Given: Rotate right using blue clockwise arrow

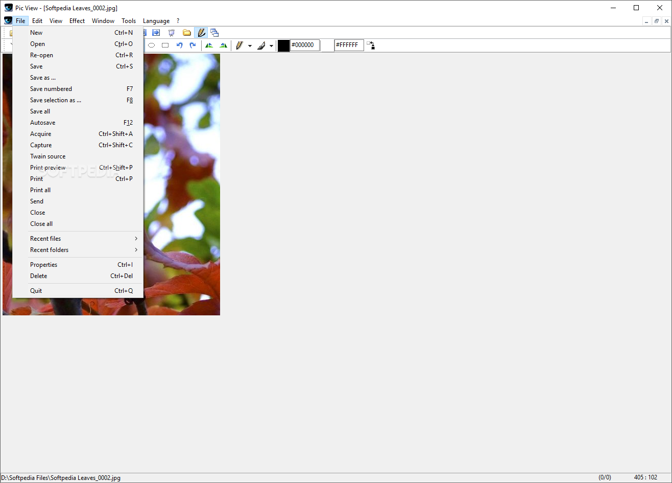Looking at the screenshot, I should (x=193, y=45).
